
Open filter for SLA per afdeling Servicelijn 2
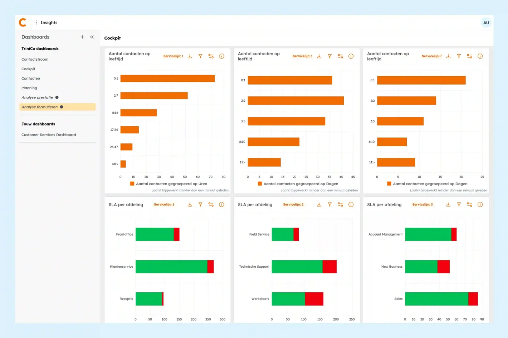click(330, 205)
